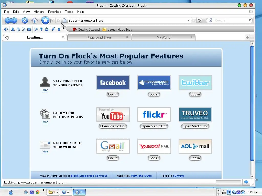
Task: Log in to AOL mail
Action: [x=195, y=158]
